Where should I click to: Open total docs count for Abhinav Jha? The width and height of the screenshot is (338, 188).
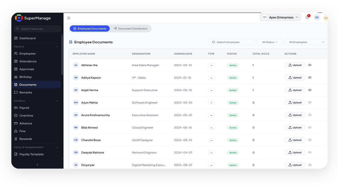click(253, 65)
